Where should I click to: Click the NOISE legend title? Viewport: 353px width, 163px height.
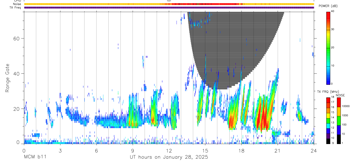(x=340, y=95)
